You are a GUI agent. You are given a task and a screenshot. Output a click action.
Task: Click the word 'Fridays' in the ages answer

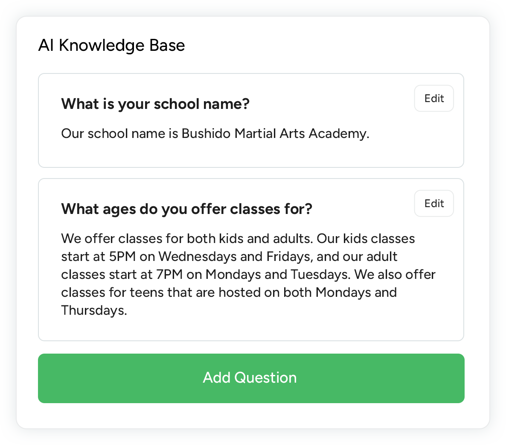click(288, 256)
